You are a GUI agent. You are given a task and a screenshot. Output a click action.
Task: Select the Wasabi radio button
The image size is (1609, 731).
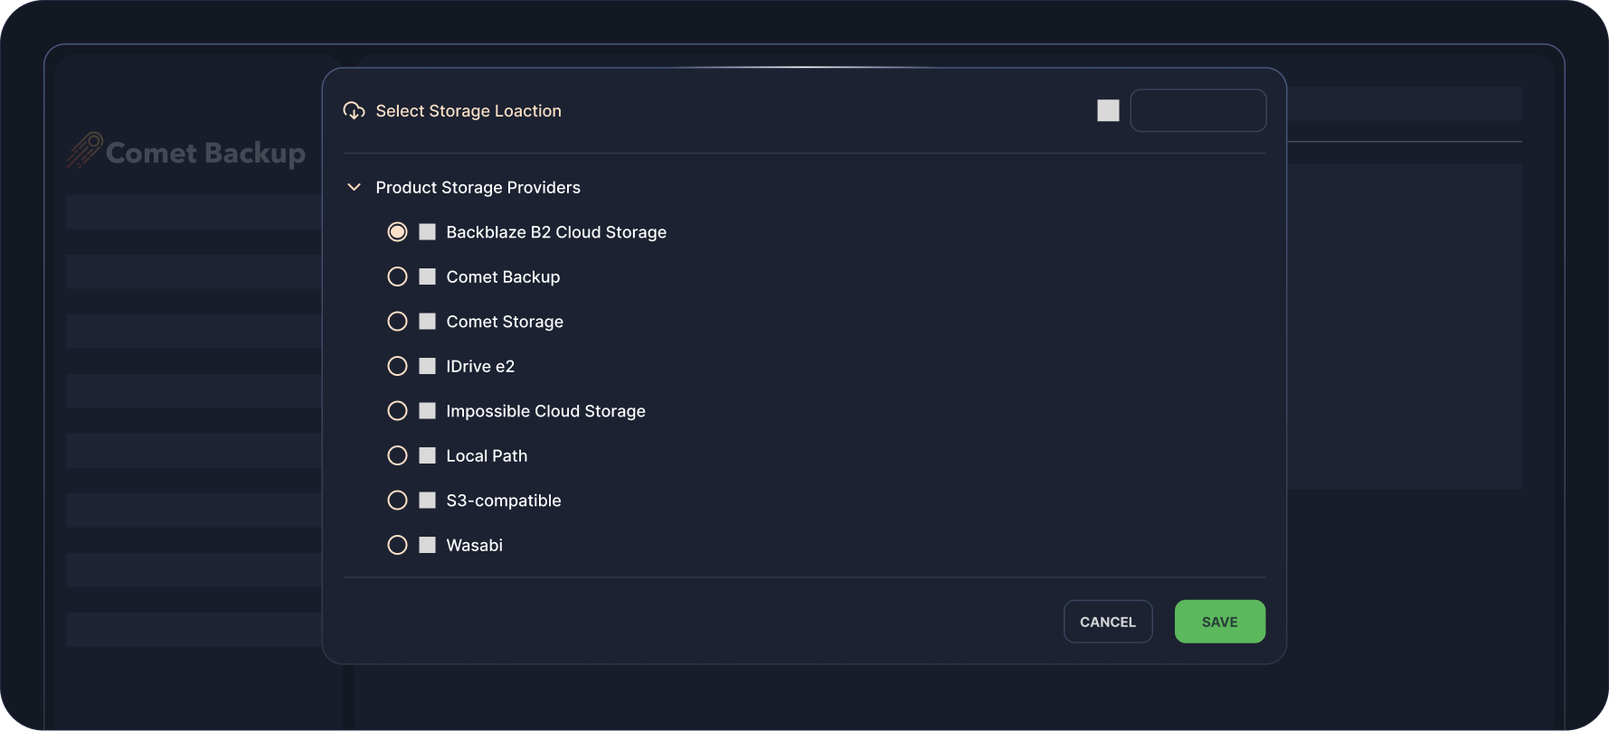(x=397, y=545)
